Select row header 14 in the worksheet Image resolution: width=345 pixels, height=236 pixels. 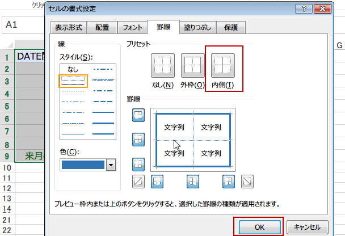click(x=7, y=209)
